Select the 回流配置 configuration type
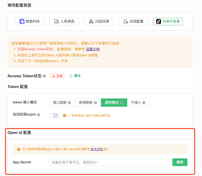 click(x=133, y=21)
